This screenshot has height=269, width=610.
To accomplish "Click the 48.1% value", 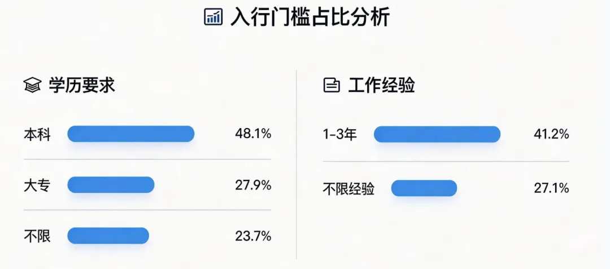I will (253, 134).
